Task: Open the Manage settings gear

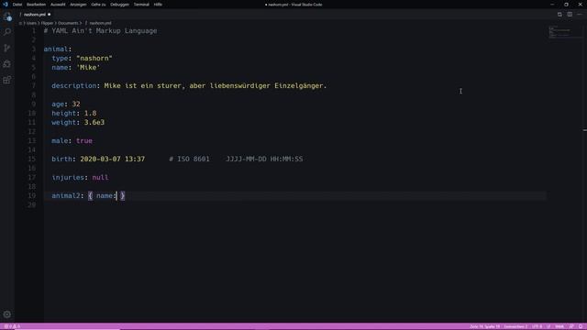Action: click(7, 314)
